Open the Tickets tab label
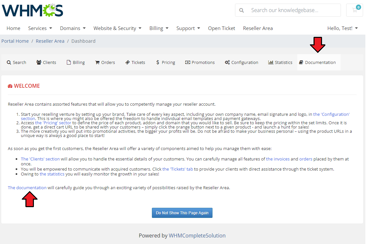Screen dimensions: 367x244 [138, 63]
